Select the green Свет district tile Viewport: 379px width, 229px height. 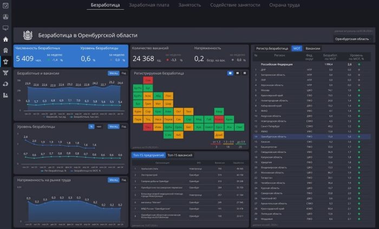239,127
